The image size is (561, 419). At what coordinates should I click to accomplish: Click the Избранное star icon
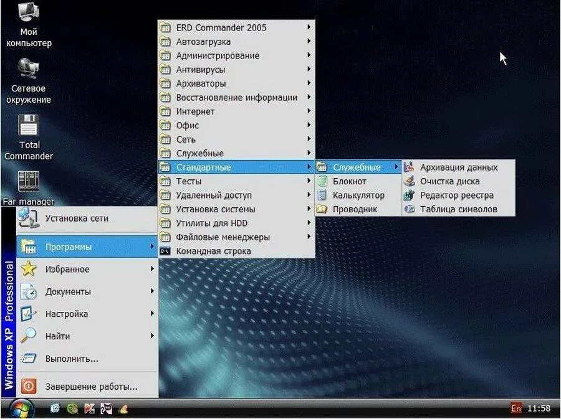coord(28,269)
